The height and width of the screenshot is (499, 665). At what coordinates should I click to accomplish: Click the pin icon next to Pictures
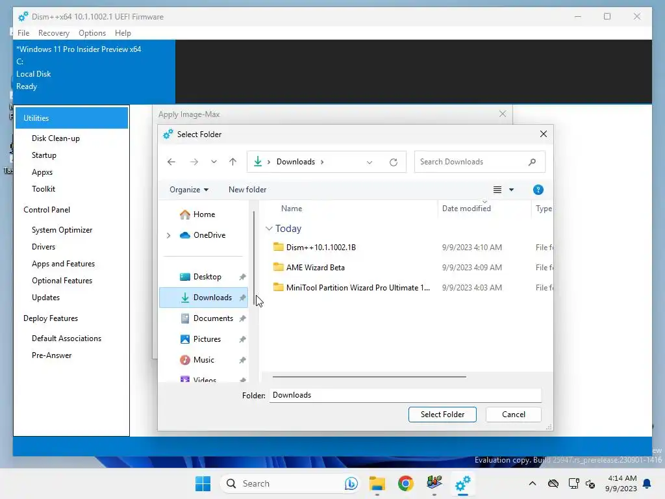coord(242,339)
